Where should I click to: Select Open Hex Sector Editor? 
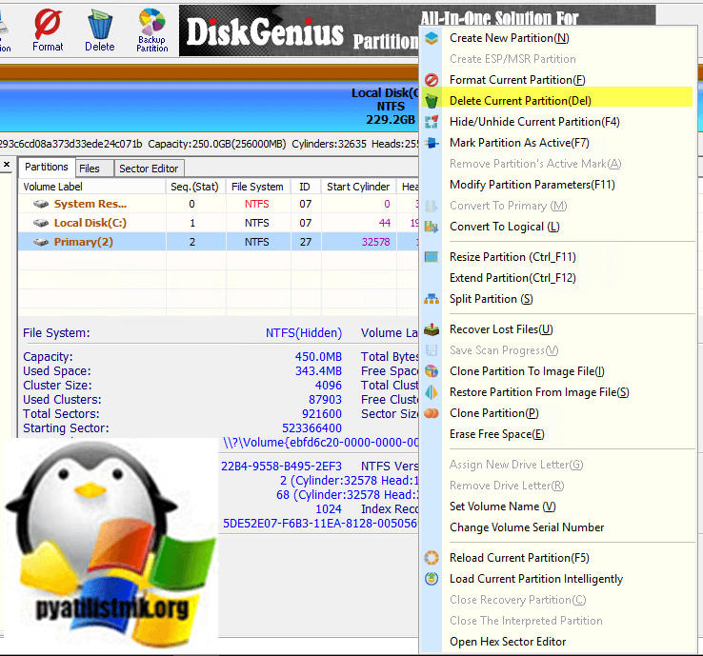click(508, 642)
